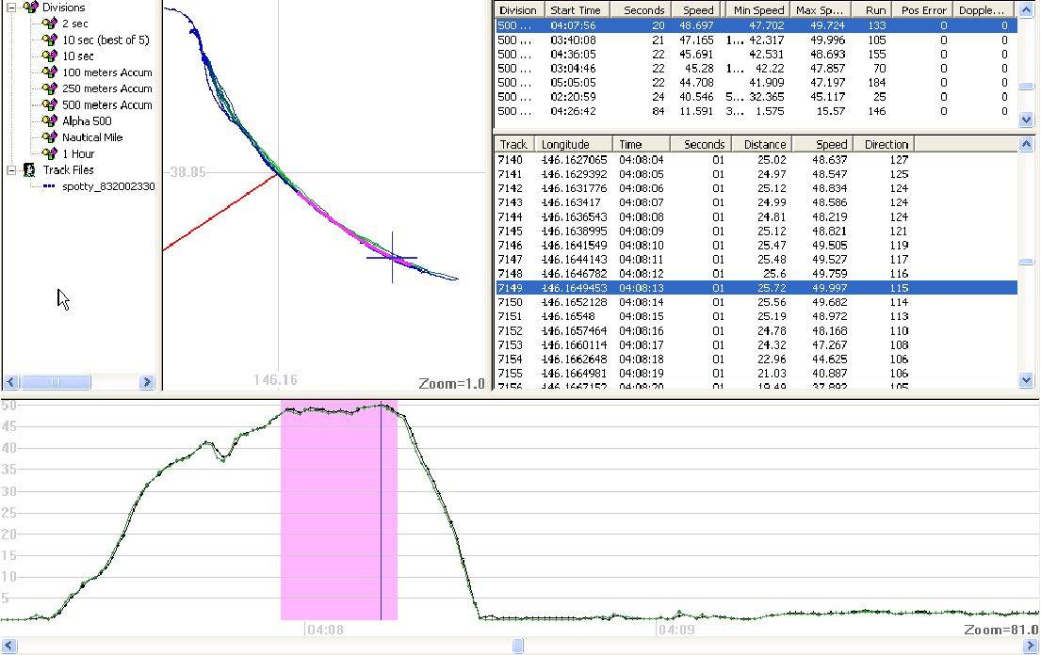The width and height of the screenshot is (1041, 655).
Task: Sort track points by Direction column
Action: [x=886, y=144]
